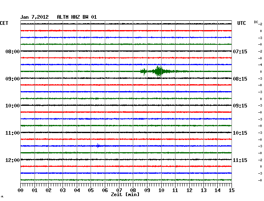Select the minute axis tick label "14"
Viewport: 264px width, 201px height.
217,190
